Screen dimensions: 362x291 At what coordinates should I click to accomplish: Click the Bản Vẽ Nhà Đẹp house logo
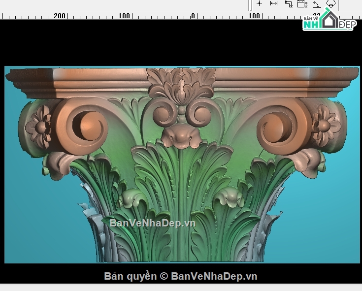click(x=329, y=21)
